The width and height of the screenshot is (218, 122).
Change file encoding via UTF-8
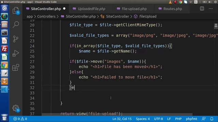pyautogui.click(x=158, y=119)
